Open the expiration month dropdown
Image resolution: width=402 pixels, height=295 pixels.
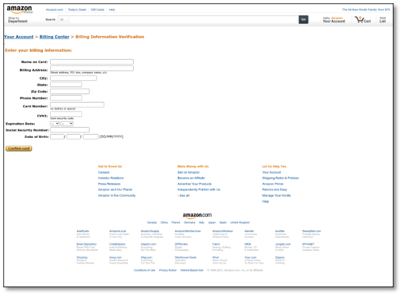[55, 124]
